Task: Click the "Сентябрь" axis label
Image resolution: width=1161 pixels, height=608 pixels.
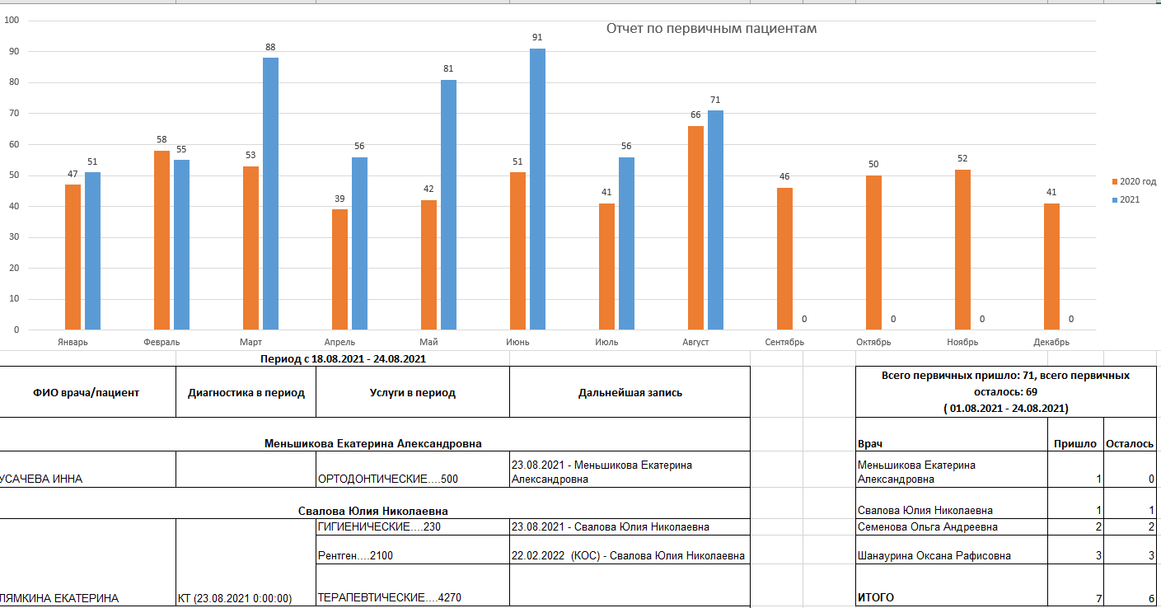Action: tap(784, 342)
